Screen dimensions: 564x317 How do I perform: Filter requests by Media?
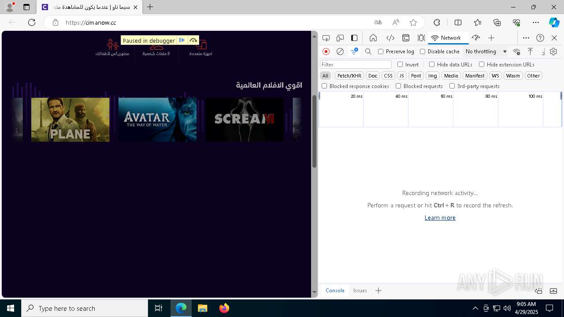451,76
